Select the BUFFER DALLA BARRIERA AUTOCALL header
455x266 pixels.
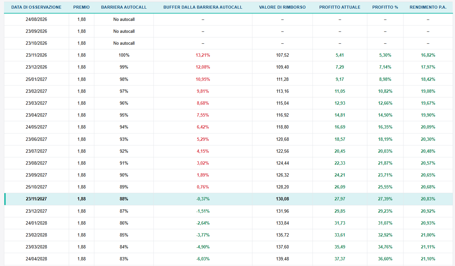tap(203, 7)
